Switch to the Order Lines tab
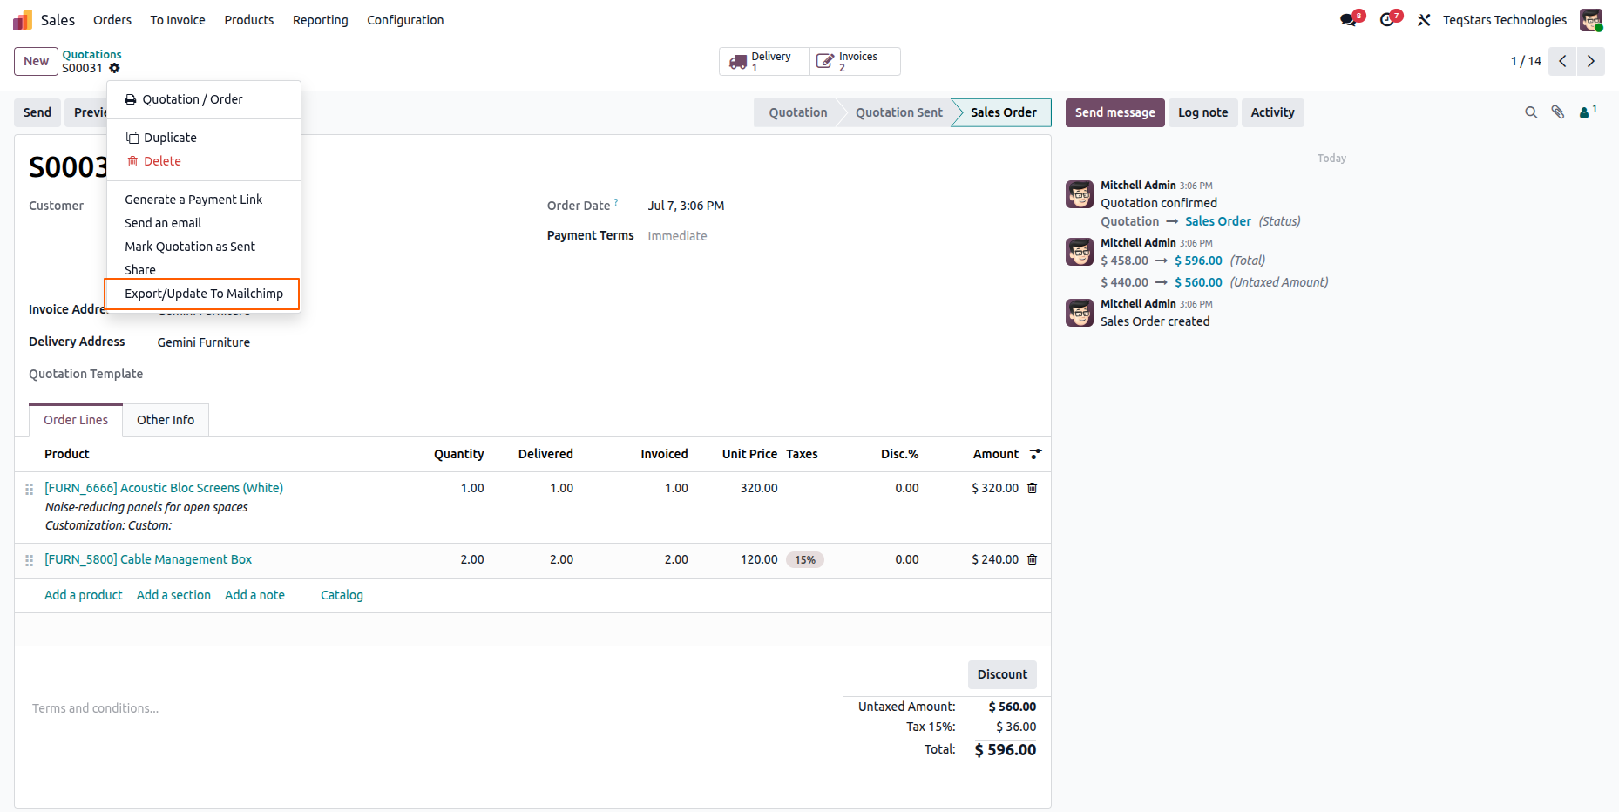Viewport: 1619px width, 812px height. pyautogui.click(x=76, y=420)
